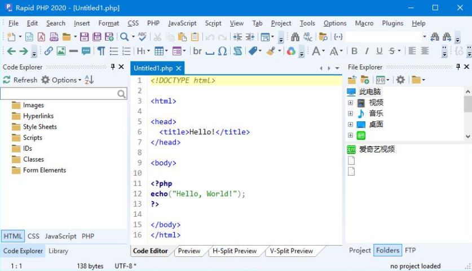This screenshot has width=472, height=271.
Task: Open the Format menu
Action: point(109,23)
